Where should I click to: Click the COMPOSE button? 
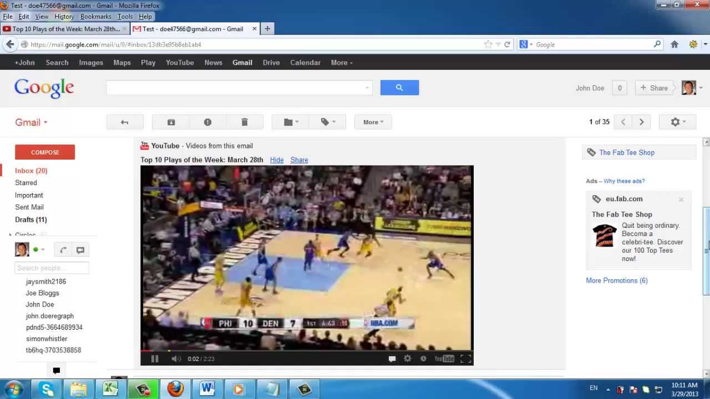[45, 152]
